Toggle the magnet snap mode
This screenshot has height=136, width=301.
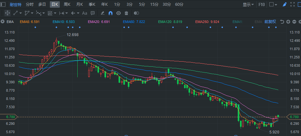(111, 13)
